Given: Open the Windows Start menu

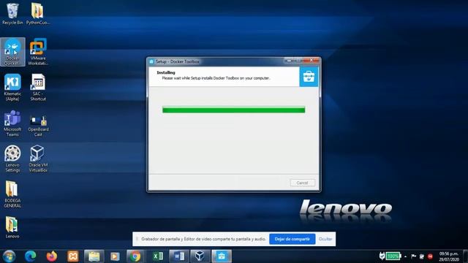Looking at the screenshot, I should coord(9,256).
